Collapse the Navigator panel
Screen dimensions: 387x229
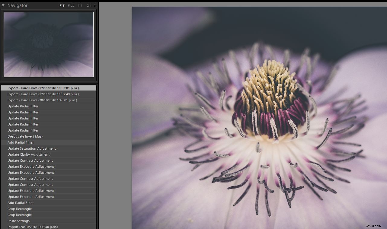[x=3, y=5]
